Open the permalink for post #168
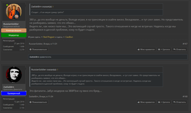The width and height of the screenshot is (191, 113). (185, 97)
